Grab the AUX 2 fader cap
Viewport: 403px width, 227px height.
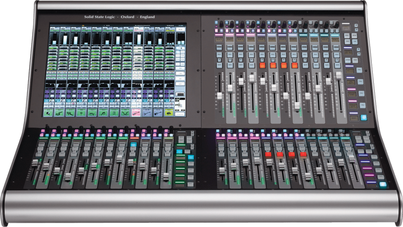[230, 88]
